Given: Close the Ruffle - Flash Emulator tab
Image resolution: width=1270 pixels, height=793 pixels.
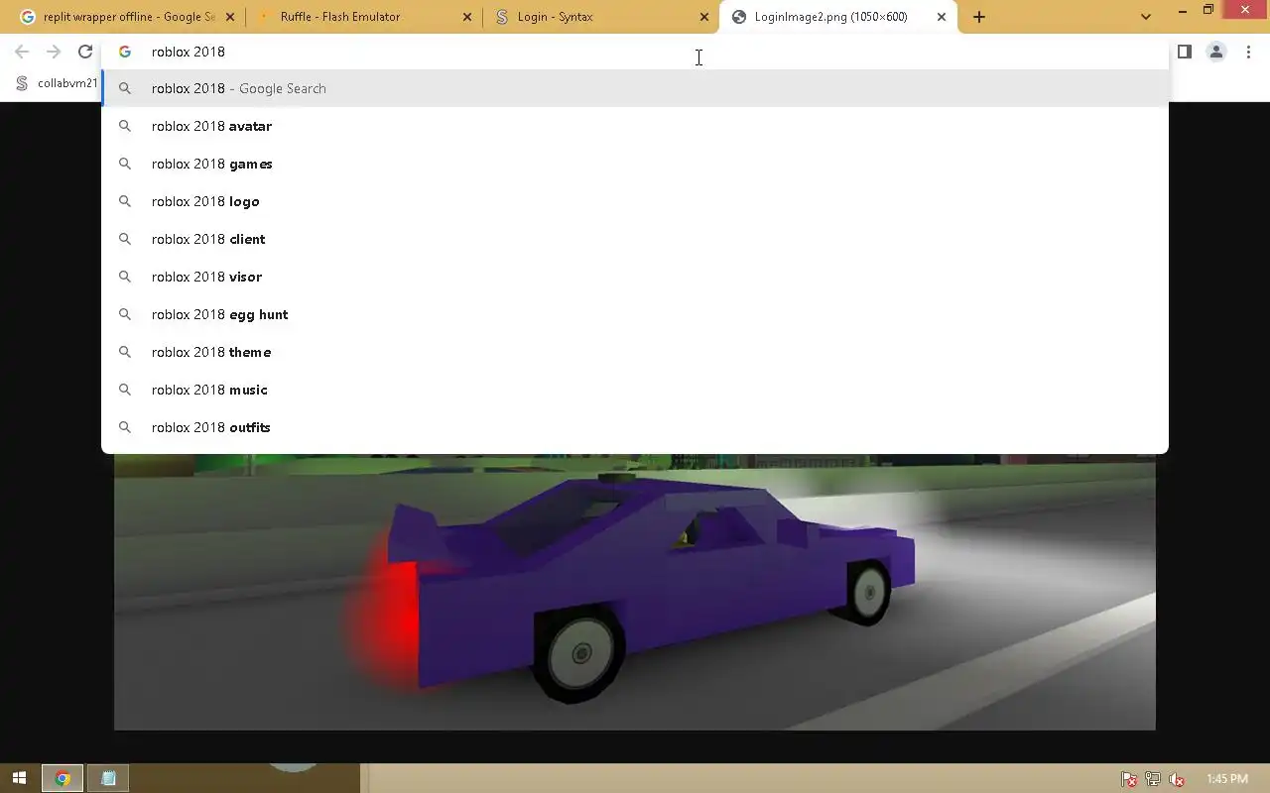Looking at the screenshot, I should click(467, 17).
